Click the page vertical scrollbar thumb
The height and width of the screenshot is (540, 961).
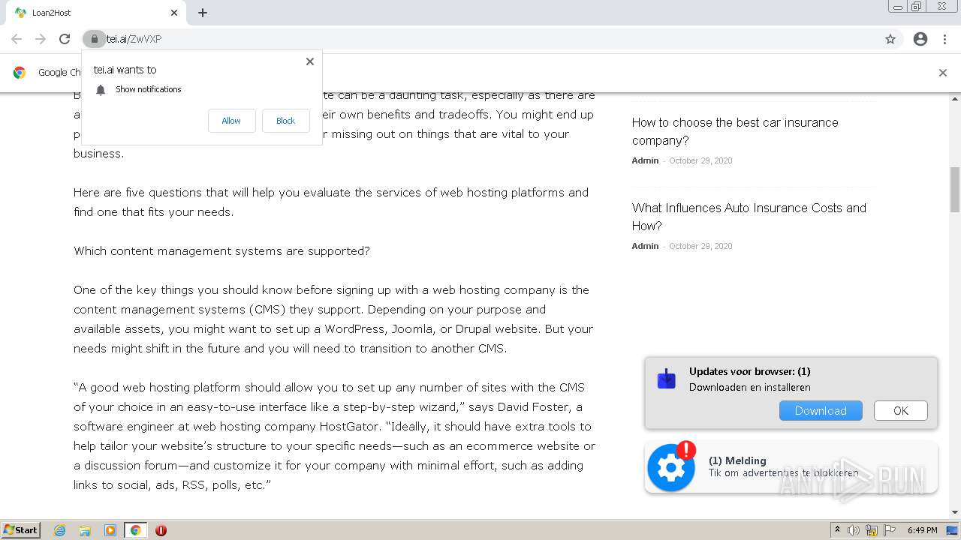pos(955,190)
